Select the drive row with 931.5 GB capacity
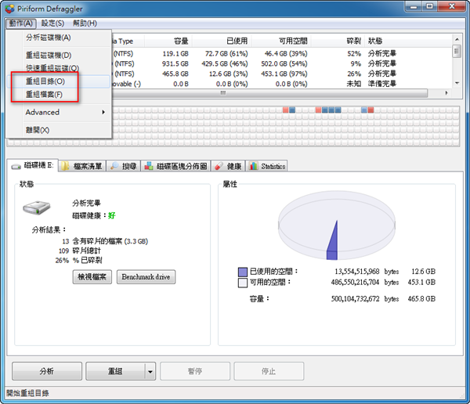This screenshot has height=404, width=470. [x=282, y=64]
